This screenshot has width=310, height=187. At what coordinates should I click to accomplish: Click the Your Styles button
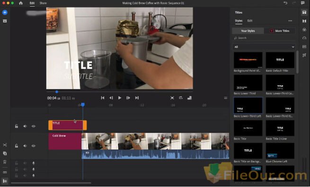point(248,31)
